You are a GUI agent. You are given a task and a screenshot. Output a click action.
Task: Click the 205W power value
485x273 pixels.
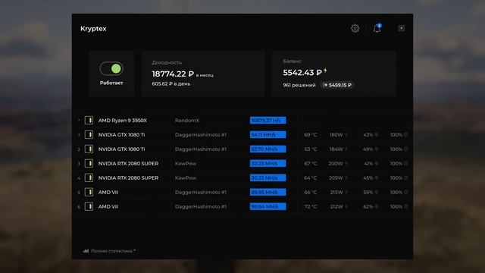336,178
